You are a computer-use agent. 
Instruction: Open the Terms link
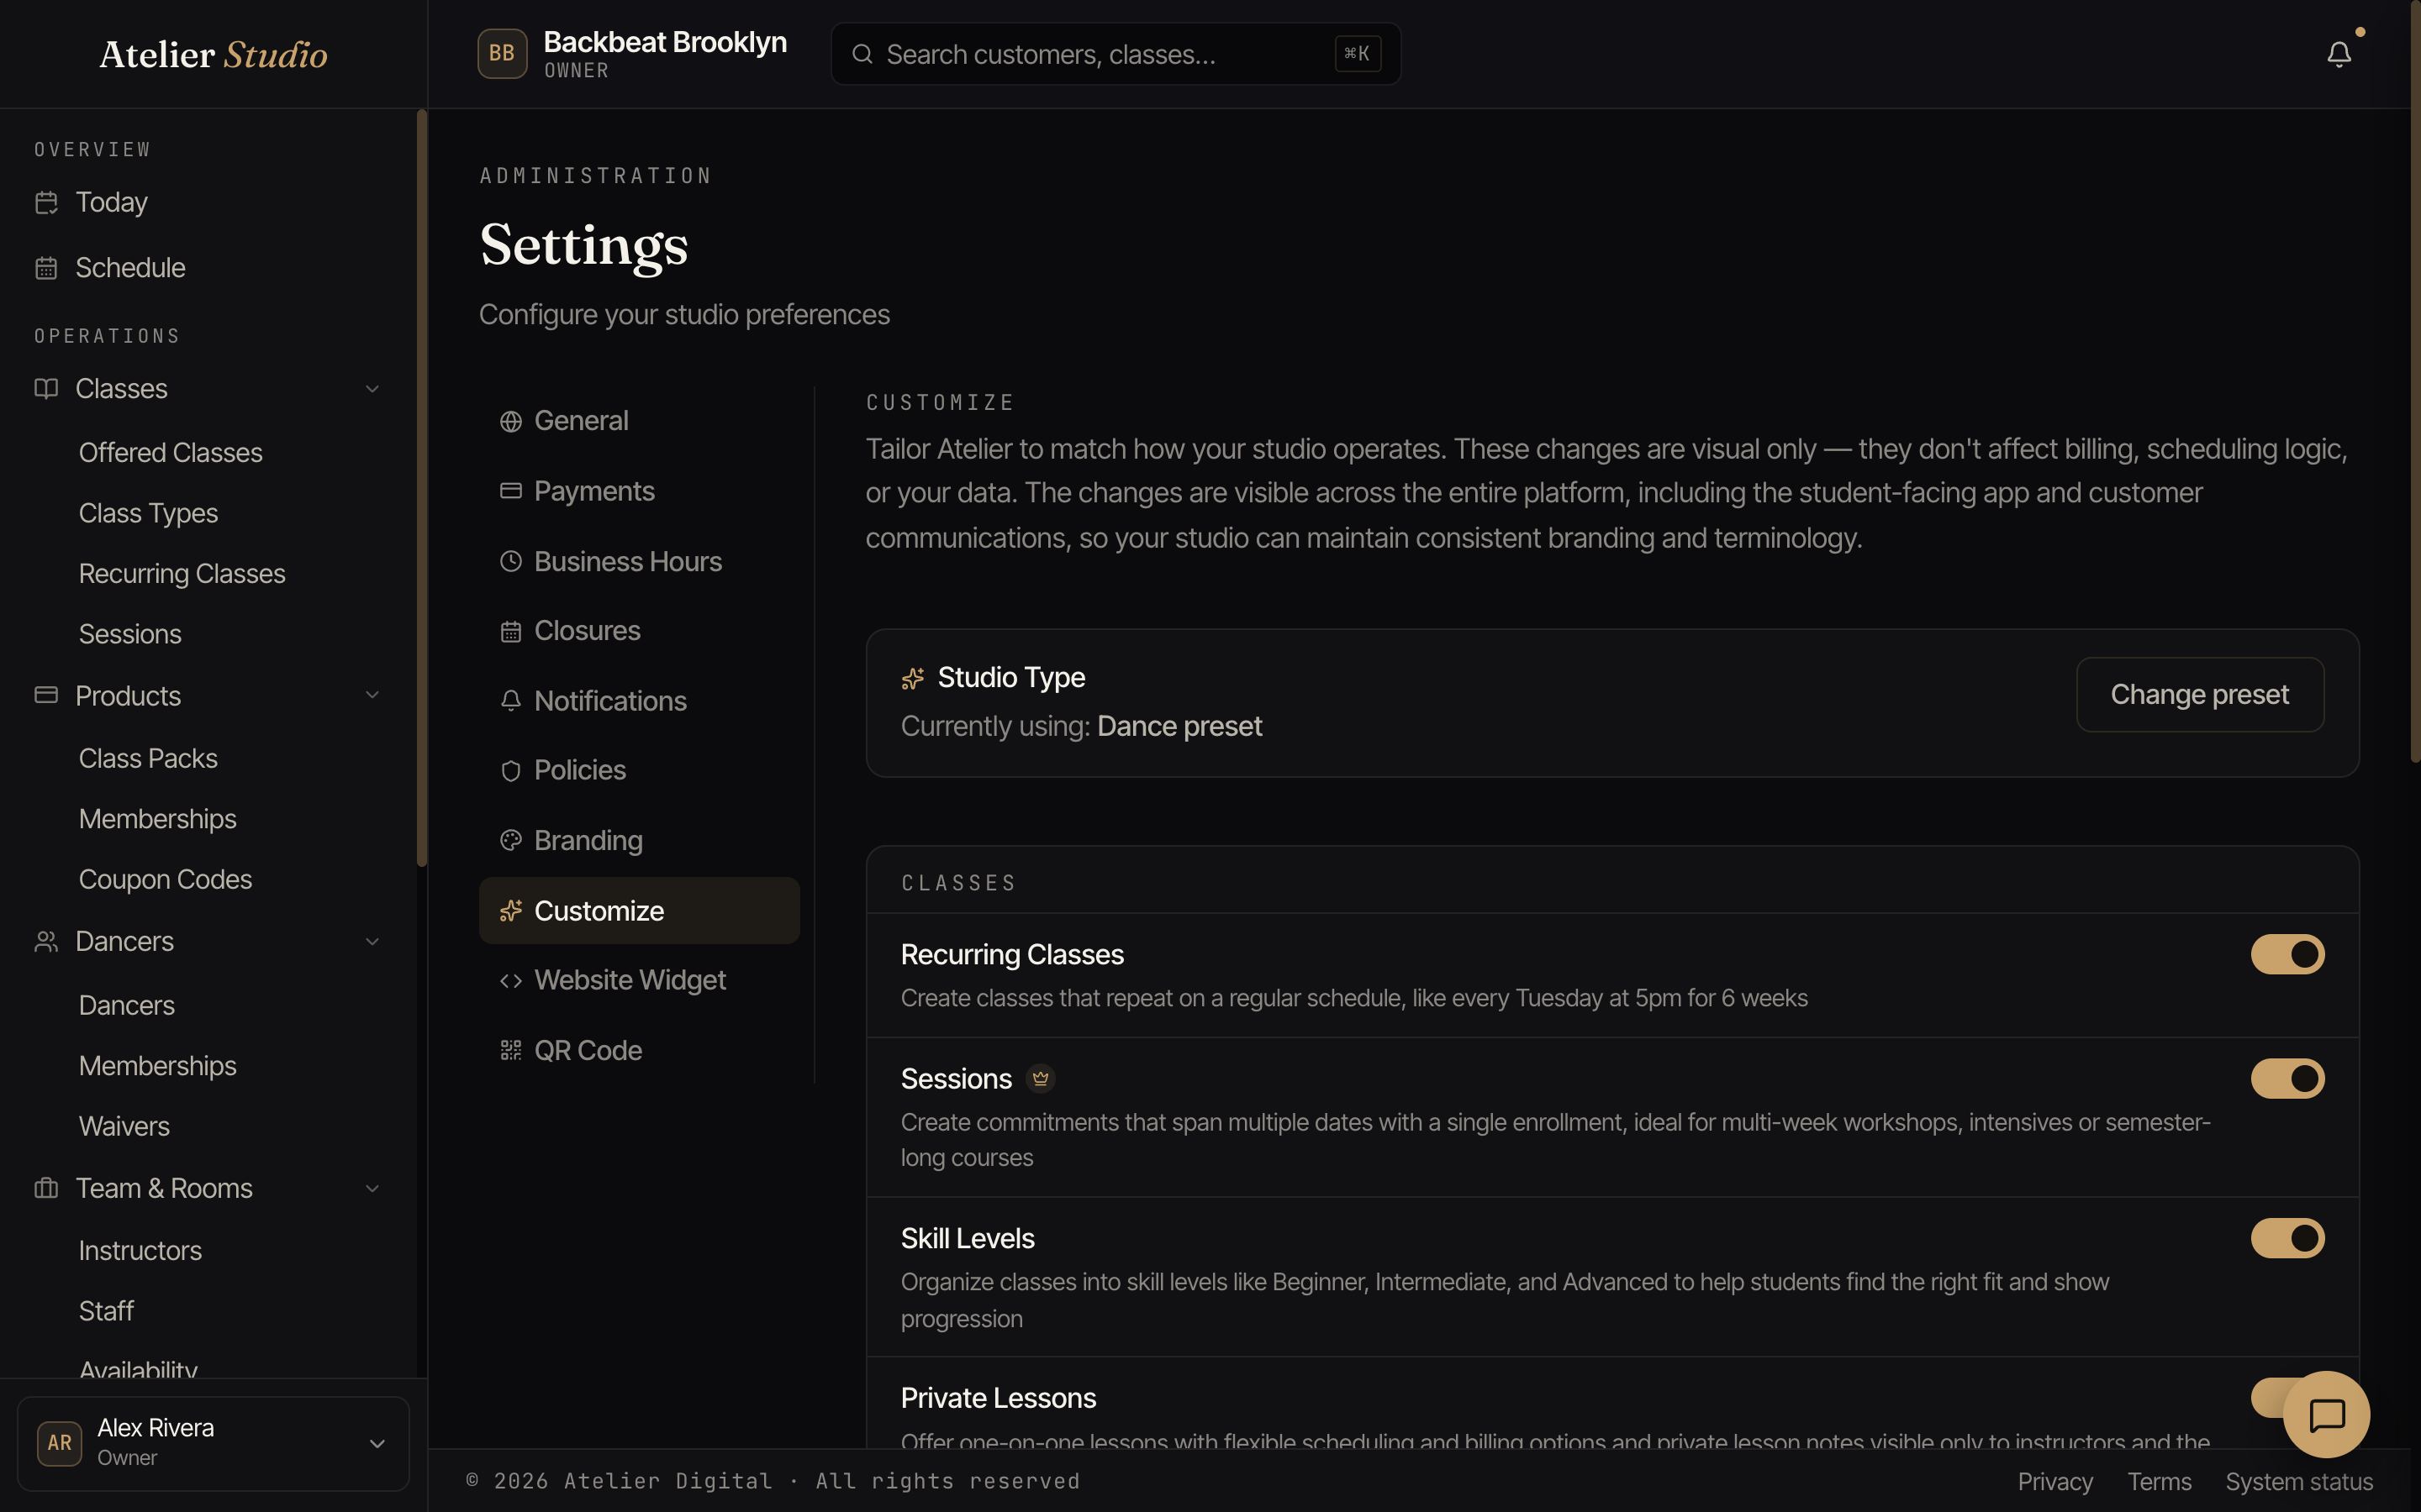(x=2159, y=1481)
